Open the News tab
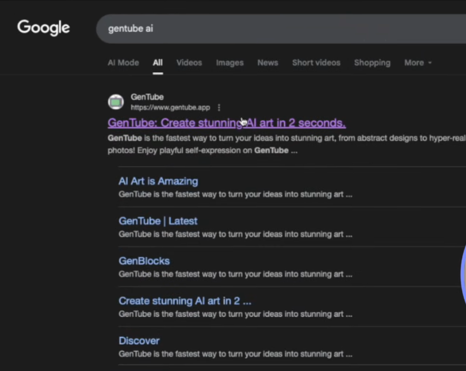The height and width of the screenshot is (371, 466). click(x=268, y=63)
